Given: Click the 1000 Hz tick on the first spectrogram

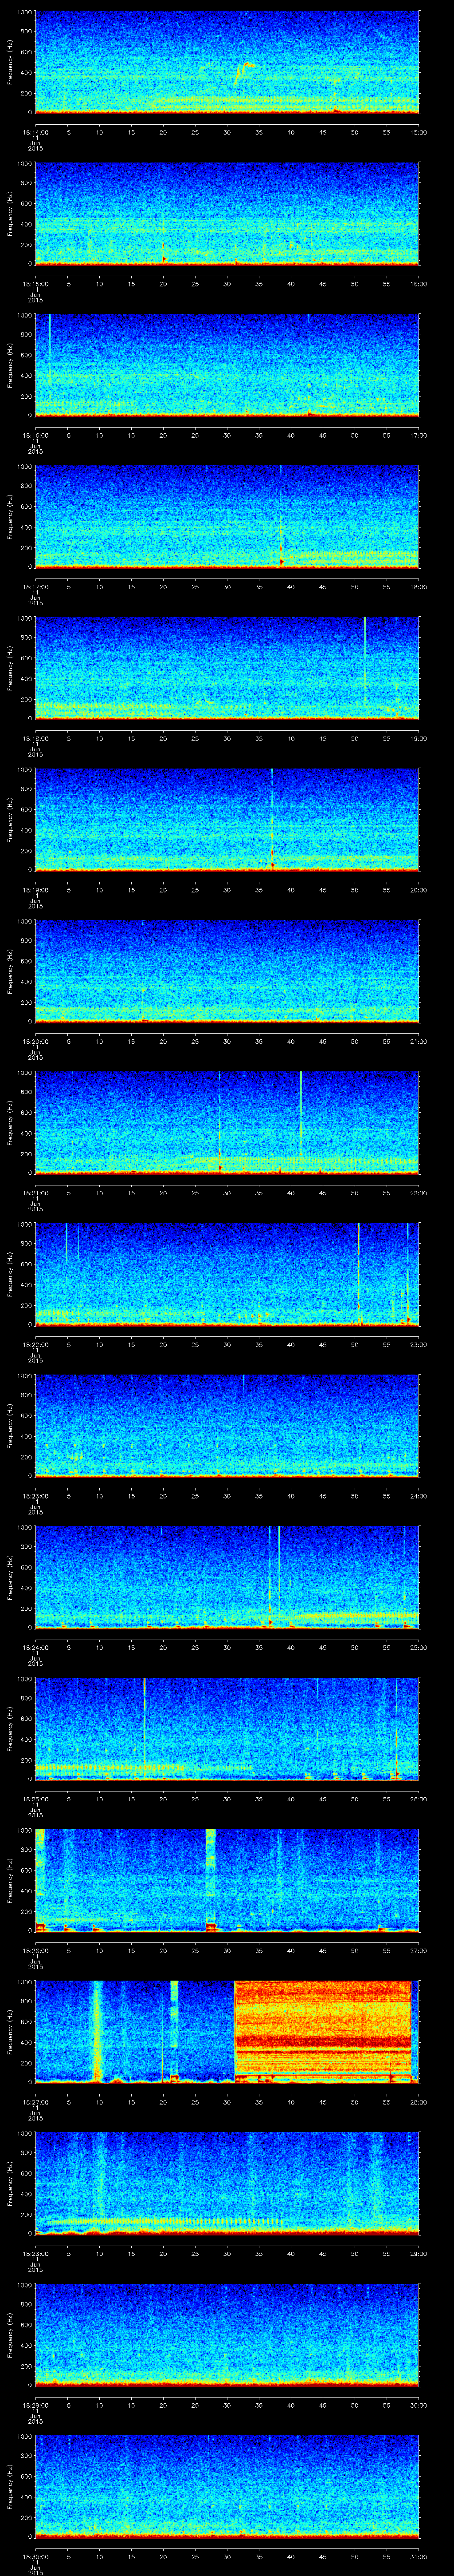Looking at the screenshot, I should click(23, 13).
